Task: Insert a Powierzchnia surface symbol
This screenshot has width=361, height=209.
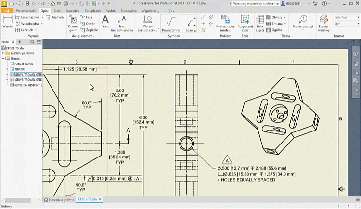Action: [170, 23]
